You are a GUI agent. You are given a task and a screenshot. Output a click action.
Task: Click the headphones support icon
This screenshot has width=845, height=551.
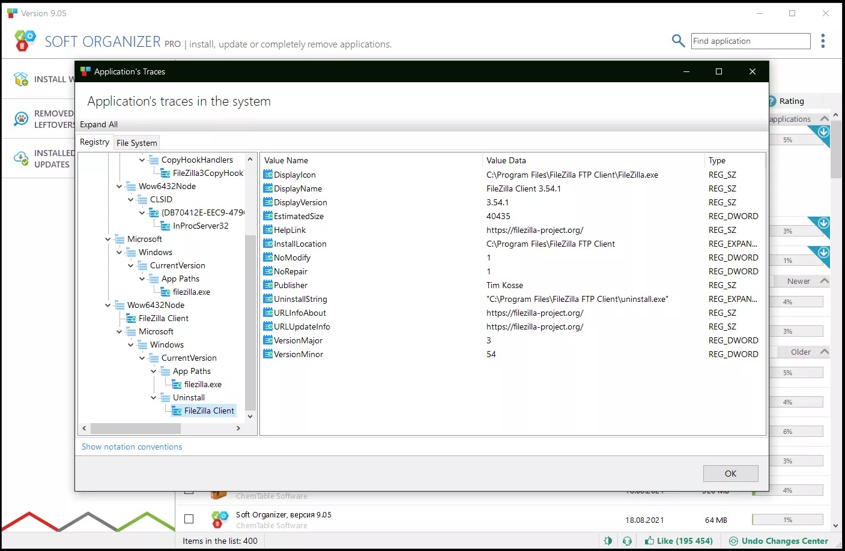628,541
